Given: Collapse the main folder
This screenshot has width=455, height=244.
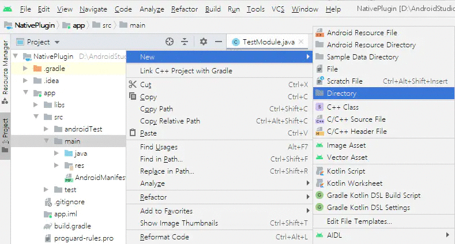Looking at the screenshot, I should tap(47, 141).
